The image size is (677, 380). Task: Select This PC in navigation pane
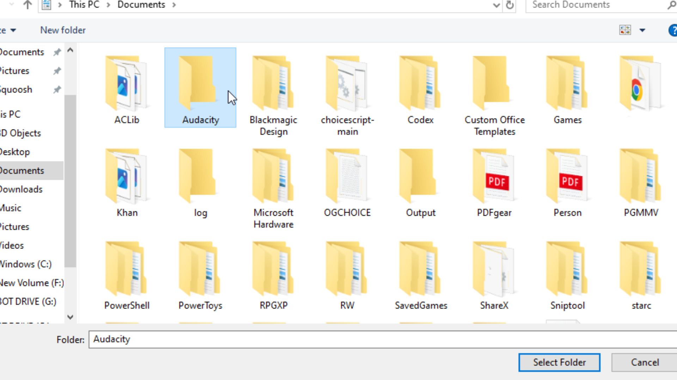(11, 114)
